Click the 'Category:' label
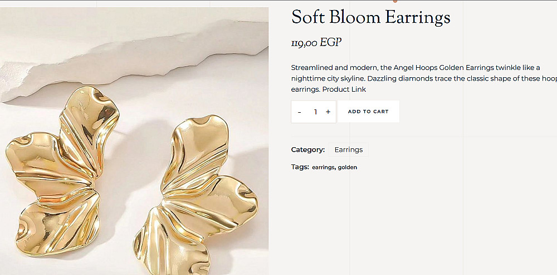This screenshot has height=275, width=557. tap(308, 149)
